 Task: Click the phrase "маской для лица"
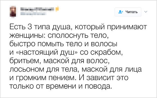pyautogui.click(x=112, y=69)
